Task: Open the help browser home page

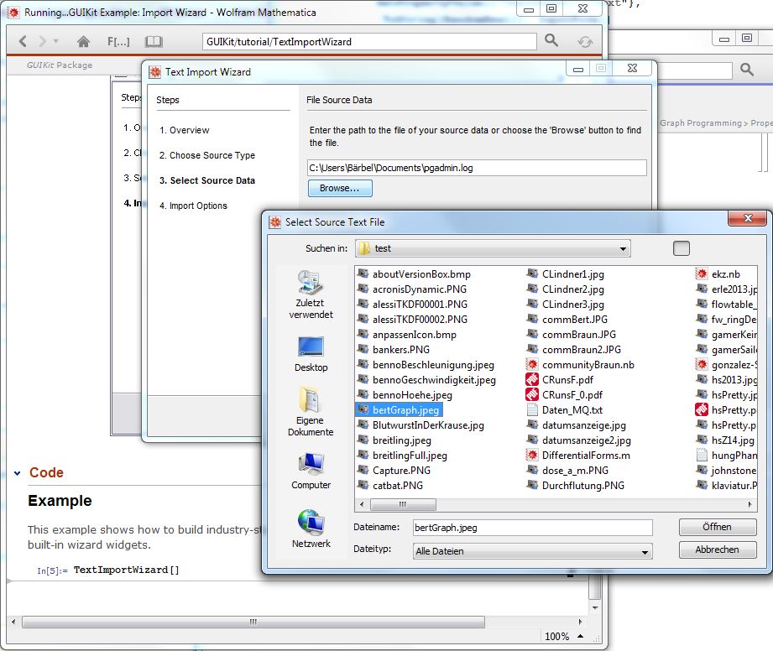Action: [83, 41]
